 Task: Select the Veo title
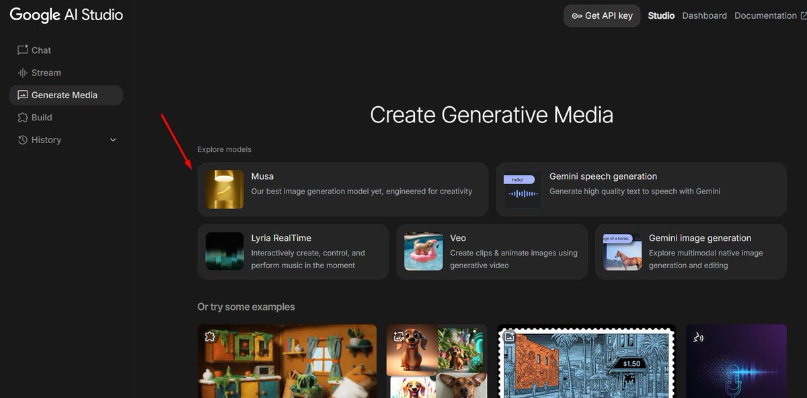(x=458, y=238)
